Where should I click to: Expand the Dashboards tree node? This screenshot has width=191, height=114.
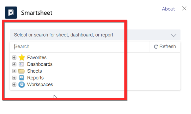[14, 65]
